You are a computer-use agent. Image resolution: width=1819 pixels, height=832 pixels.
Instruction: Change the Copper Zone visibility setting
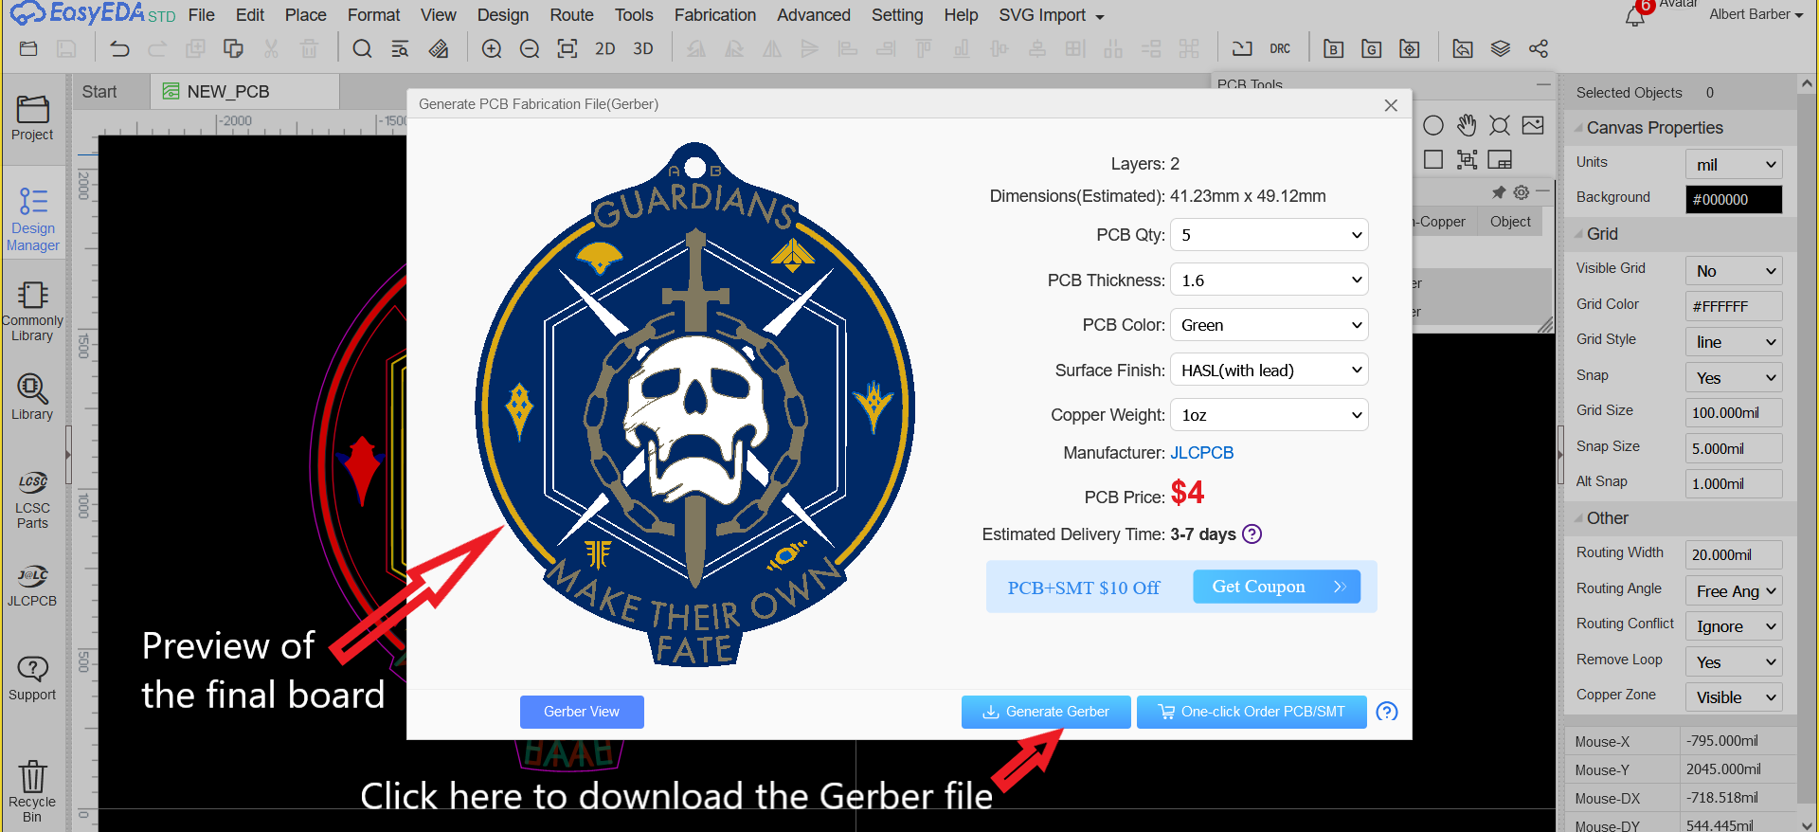click(1734, 697)
